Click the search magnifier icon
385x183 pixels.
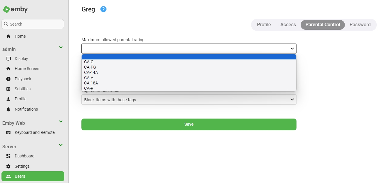(x=6, y=24)
